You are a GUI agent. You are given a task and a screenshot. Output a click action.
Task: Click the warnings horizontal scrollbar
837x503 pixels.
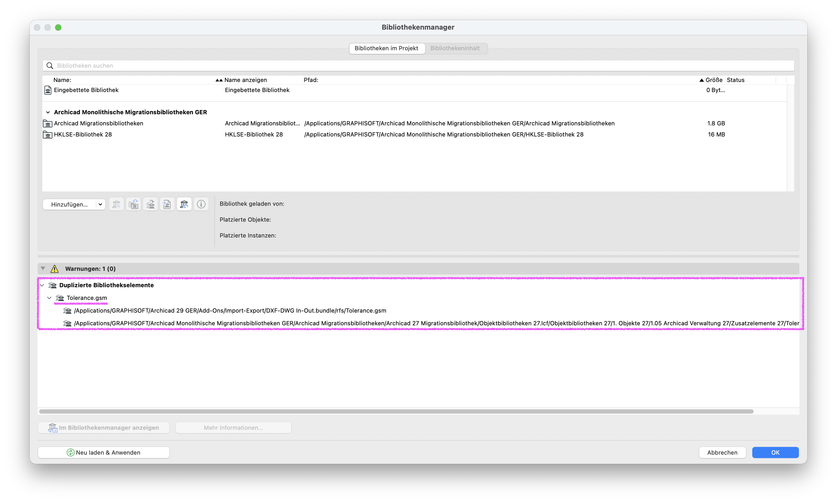pos(396,411)
